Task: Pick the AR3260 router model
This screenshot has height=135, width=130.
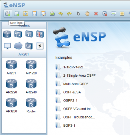Action: 11,105
